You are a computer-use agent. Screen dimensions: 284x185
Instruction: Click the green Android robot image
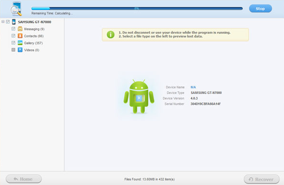(x=139, y=96)
